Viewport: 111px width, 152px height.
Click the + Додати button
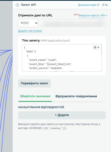(62, 115)
